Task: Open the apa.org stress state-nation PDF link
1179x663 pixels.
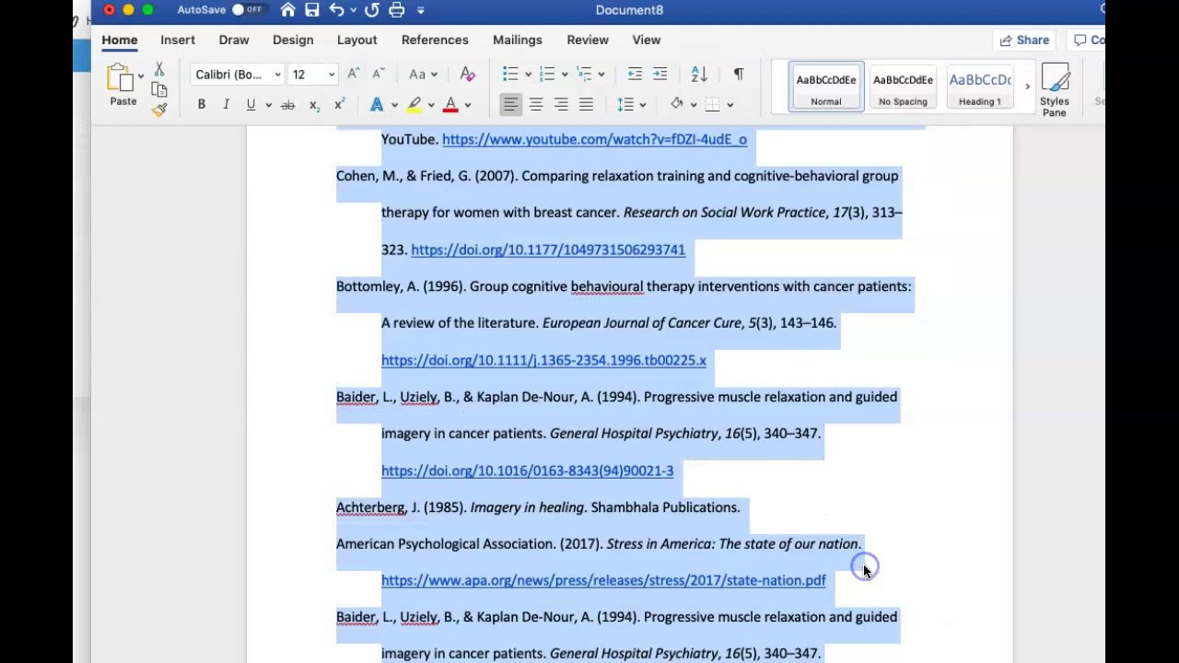Action: point(603,580)
